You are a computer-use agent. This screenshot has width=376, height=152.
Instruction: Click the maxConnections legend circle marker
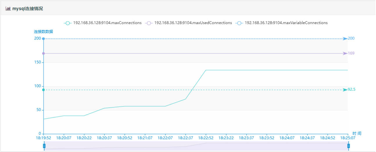coord(68,23)
